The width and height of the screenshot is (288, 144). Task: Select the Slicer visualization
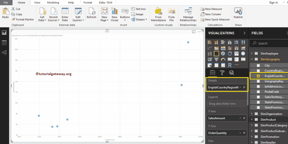(x=210, y=65)
